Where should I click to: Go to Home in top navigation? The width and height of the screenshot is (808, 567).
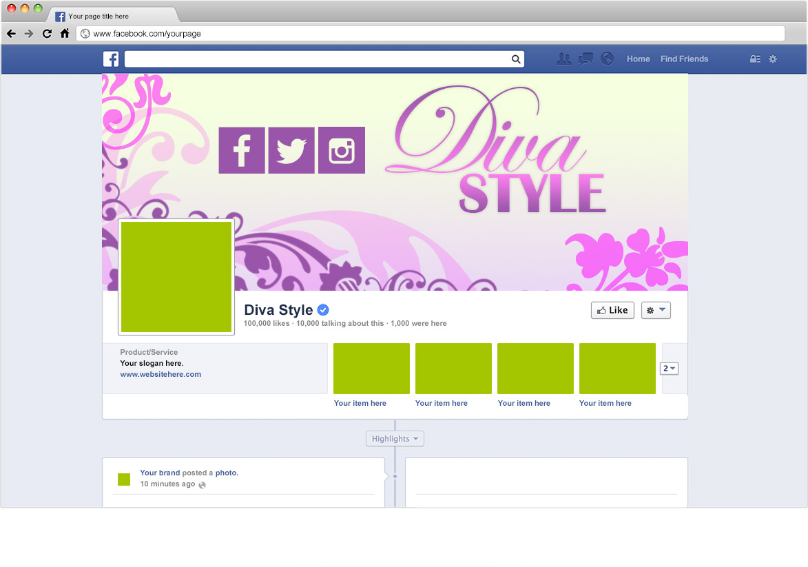tap(638, 59)
